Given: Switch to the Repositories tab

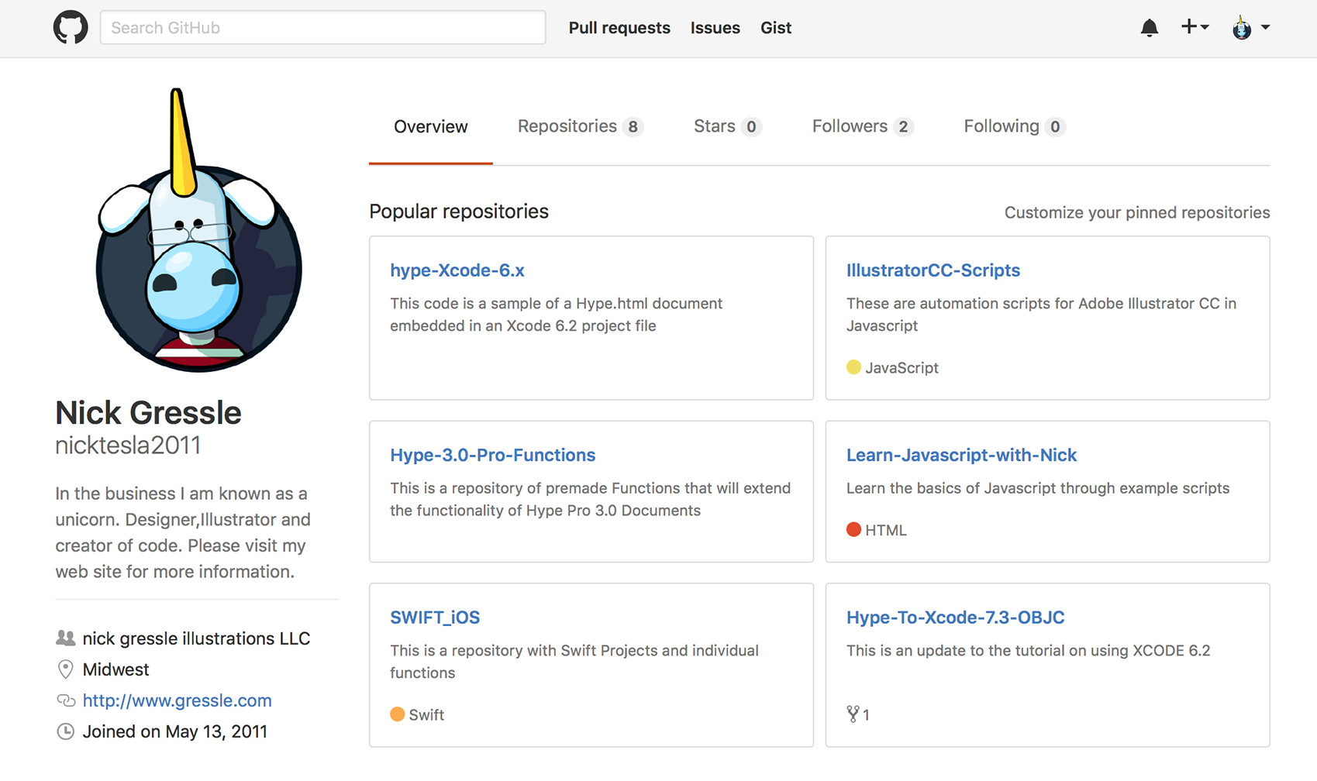Looking at the screenshot, I should pos(580,126).
